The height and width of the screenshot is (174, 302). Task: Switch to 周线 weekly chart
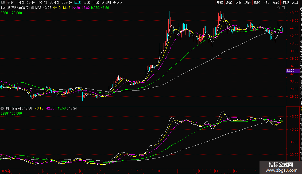point(87,2)
